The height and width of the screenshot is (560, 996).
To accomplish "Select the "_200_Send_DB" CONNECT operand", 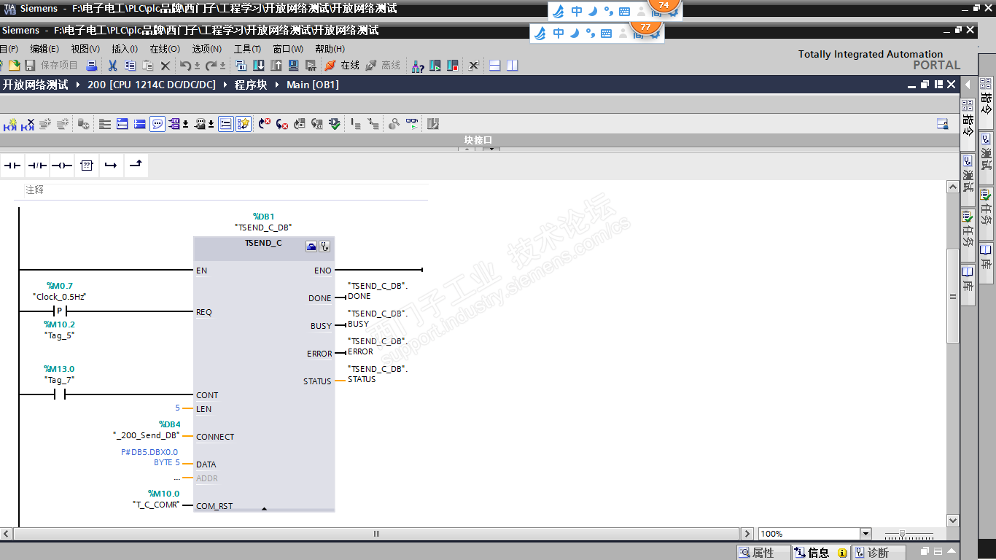I will pos(147,435).
